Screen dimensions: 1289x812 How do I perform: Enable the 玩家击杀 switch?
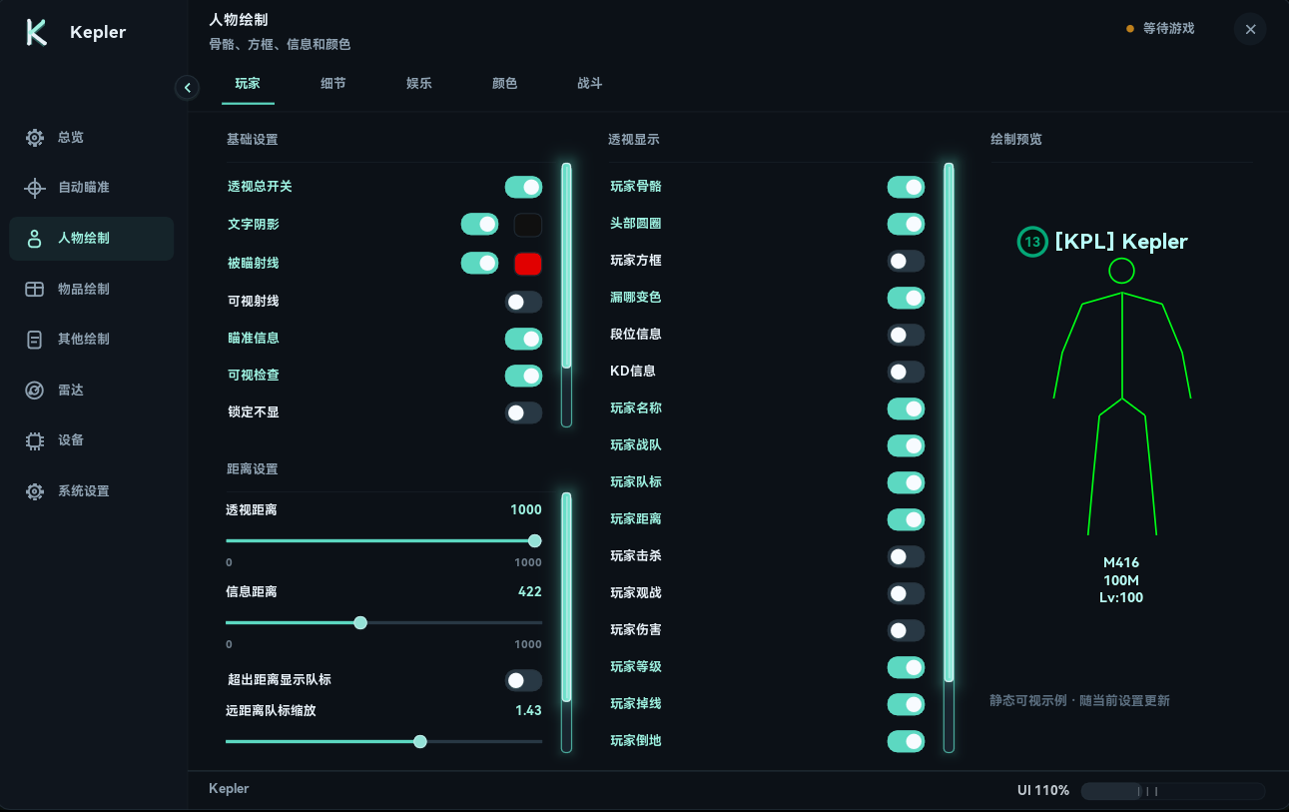point(906,556)
